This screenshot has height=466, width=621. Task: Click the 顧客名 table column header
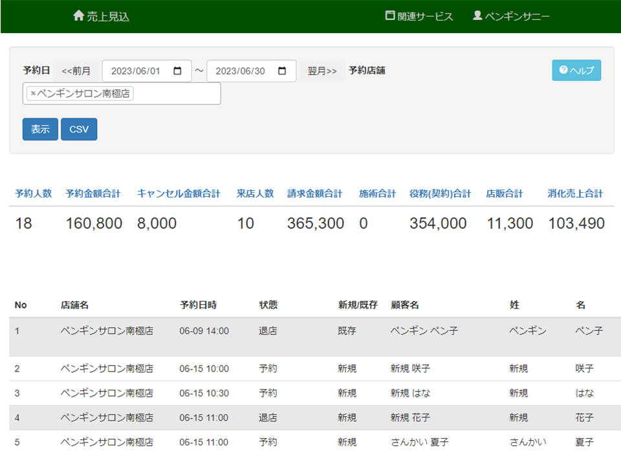tap(405, 305)
